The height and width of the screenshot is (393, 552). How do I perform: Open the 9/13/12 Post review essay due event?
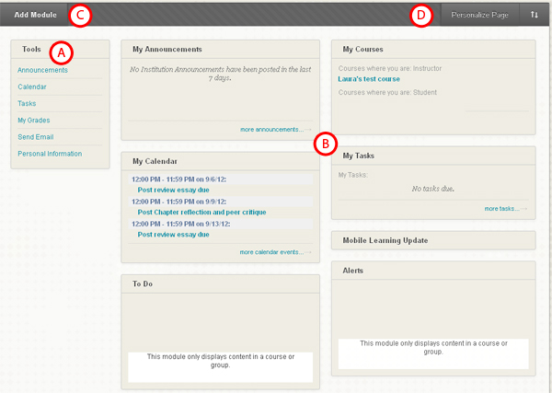click(x=174, y=234)
